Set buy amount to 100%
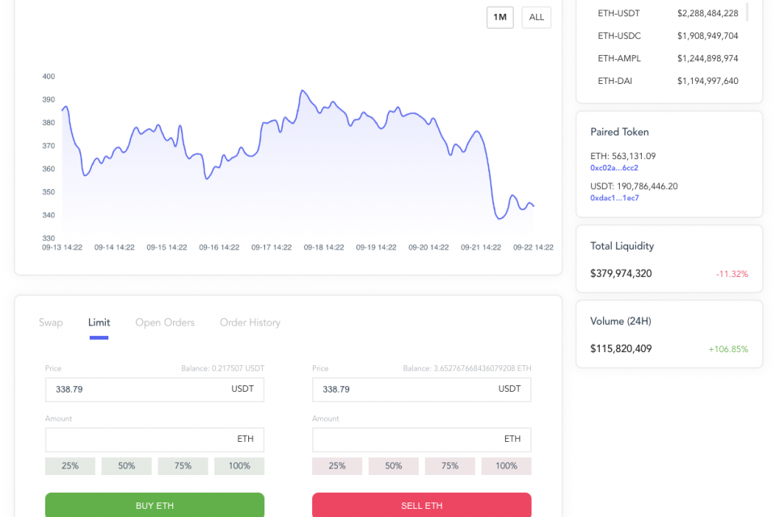The image size is (776, 517). point(239,466)
